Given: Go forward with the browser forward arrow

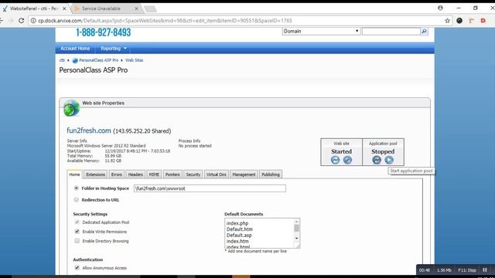Looking at the screenshot, I should [x=11, y=21].
